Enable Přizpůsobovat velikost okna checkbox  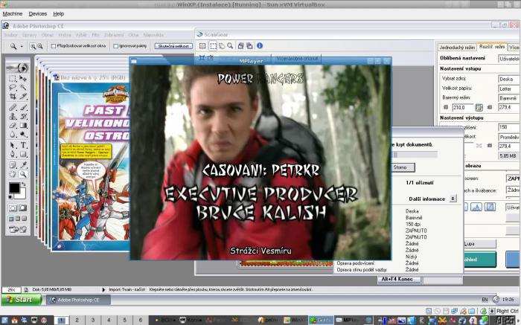point(53,46)
